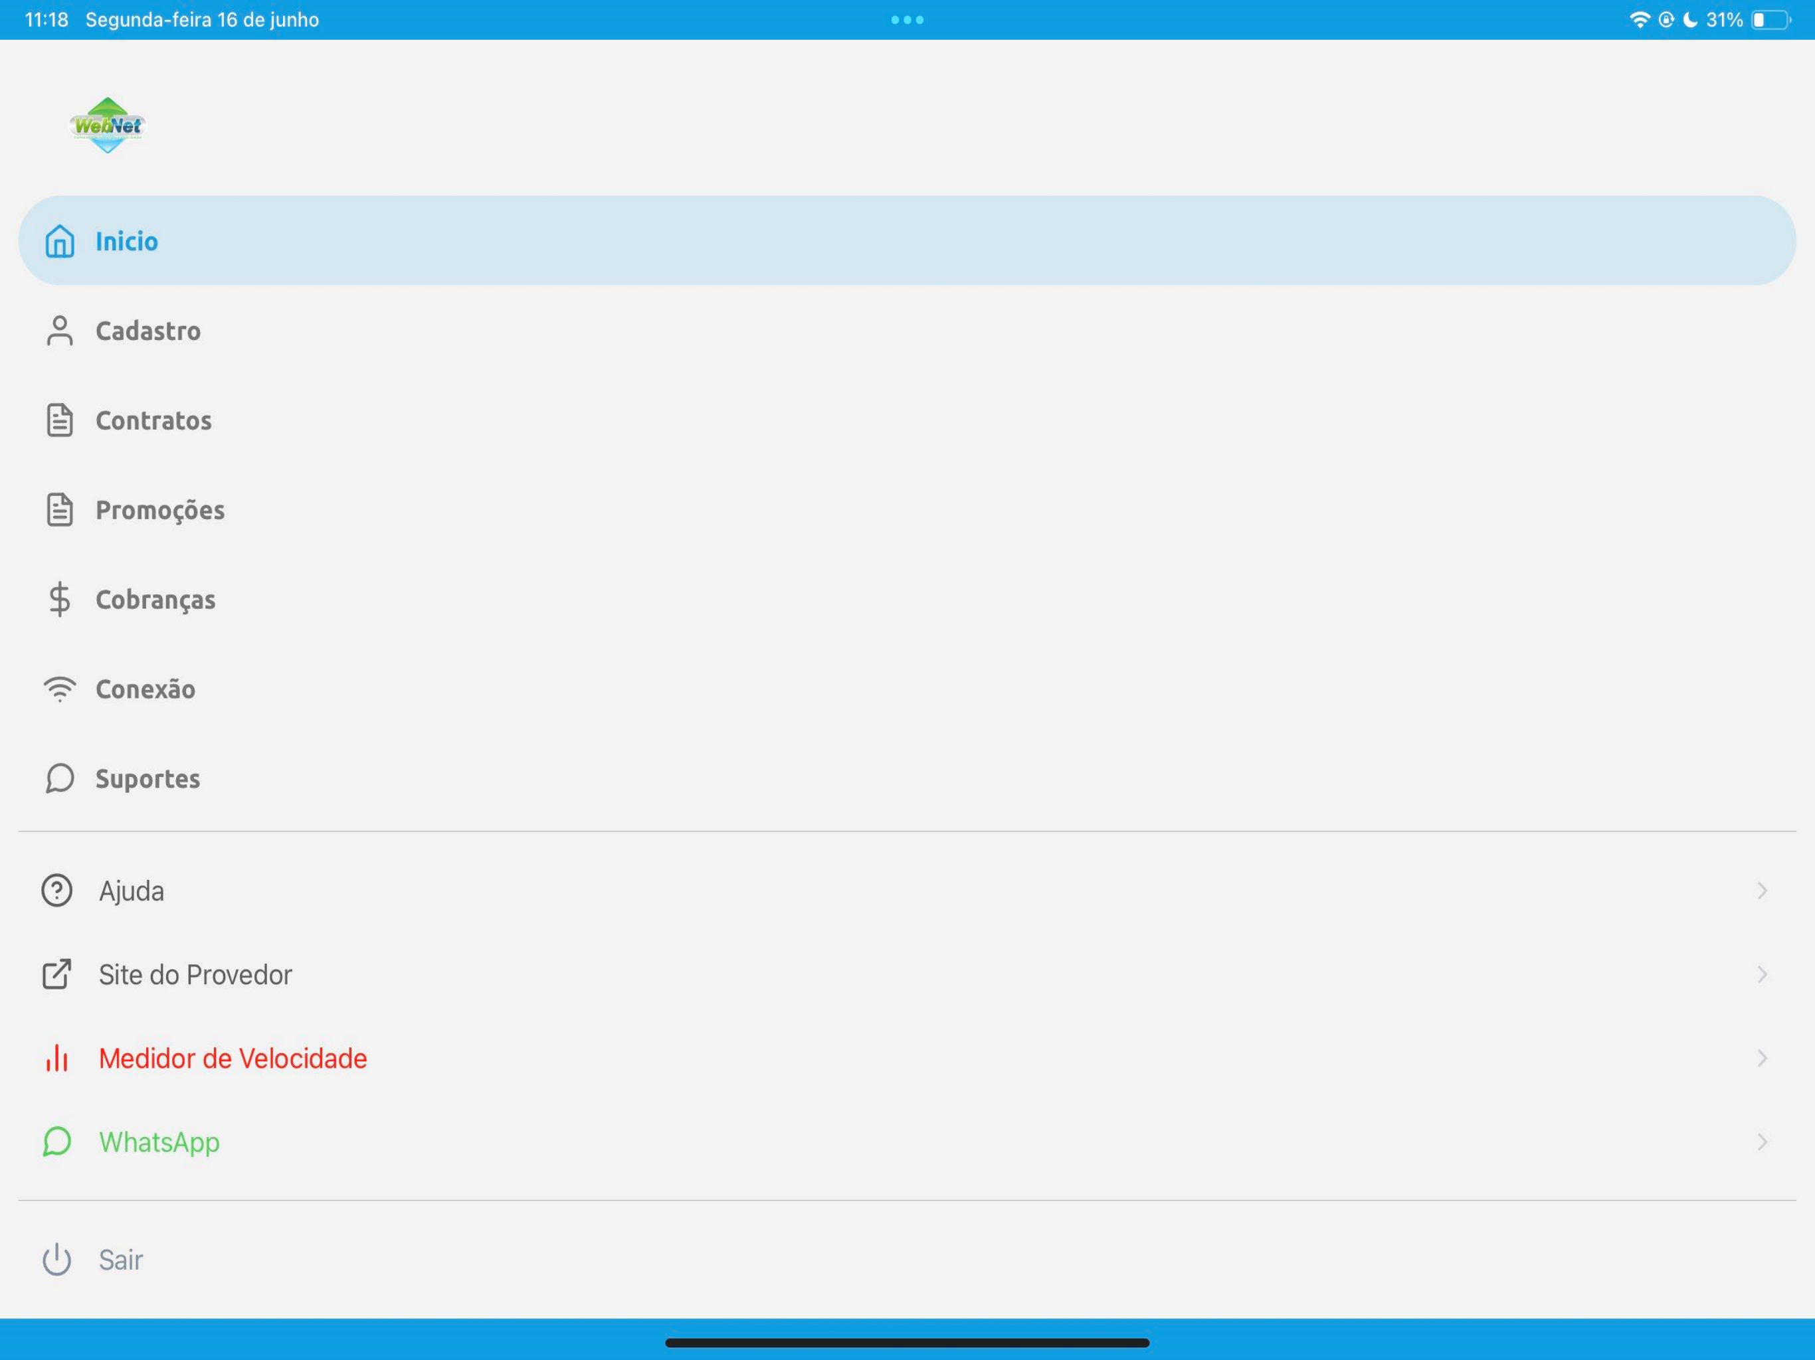Viewport: 1815px width, 1360px height.
Task: Click the Contratos document icon
Action: 59,420
